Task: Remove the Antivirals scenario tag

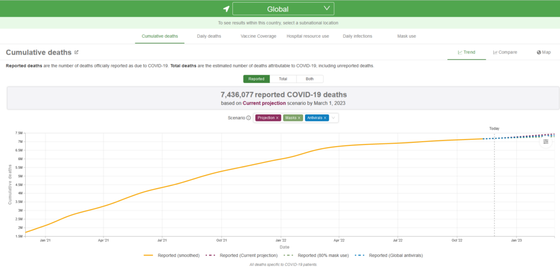Action: click(325, 118)
